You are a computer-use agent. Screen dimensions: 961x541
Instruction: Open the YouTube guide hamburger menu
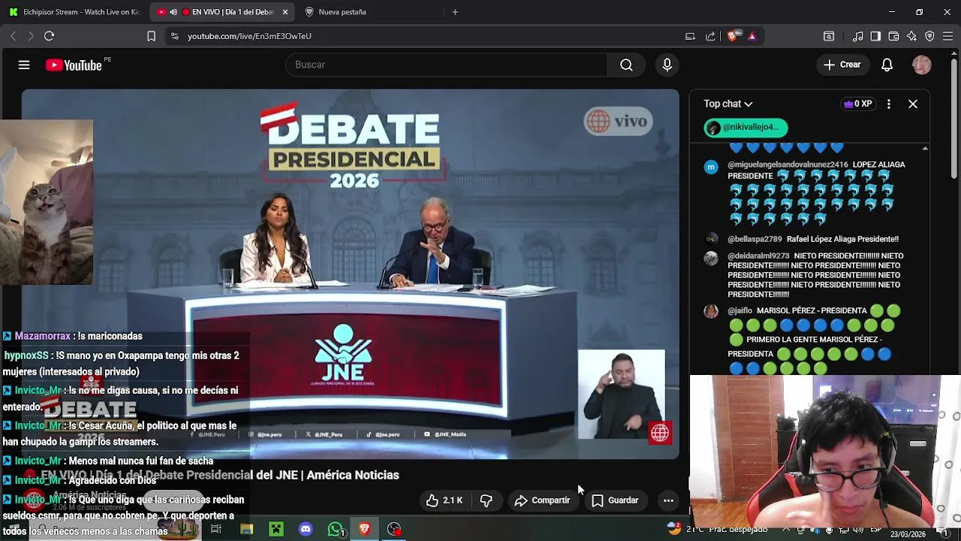tap(24, 65)
